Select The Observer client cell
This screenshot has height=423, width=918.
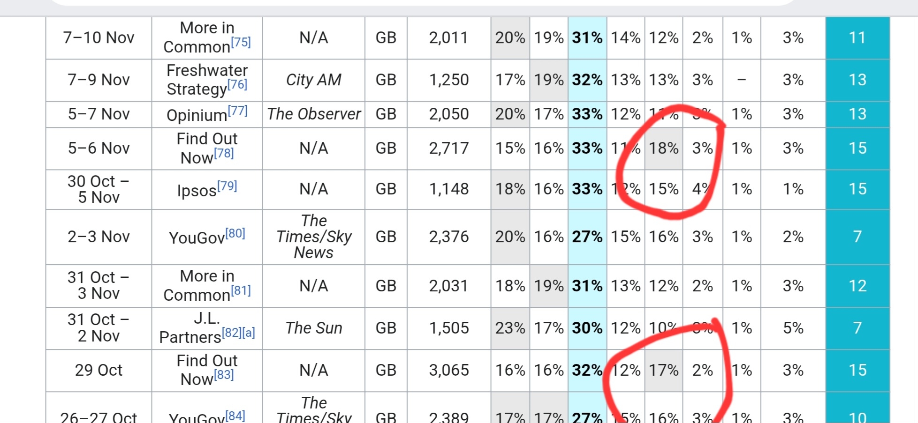click(313, 114)
